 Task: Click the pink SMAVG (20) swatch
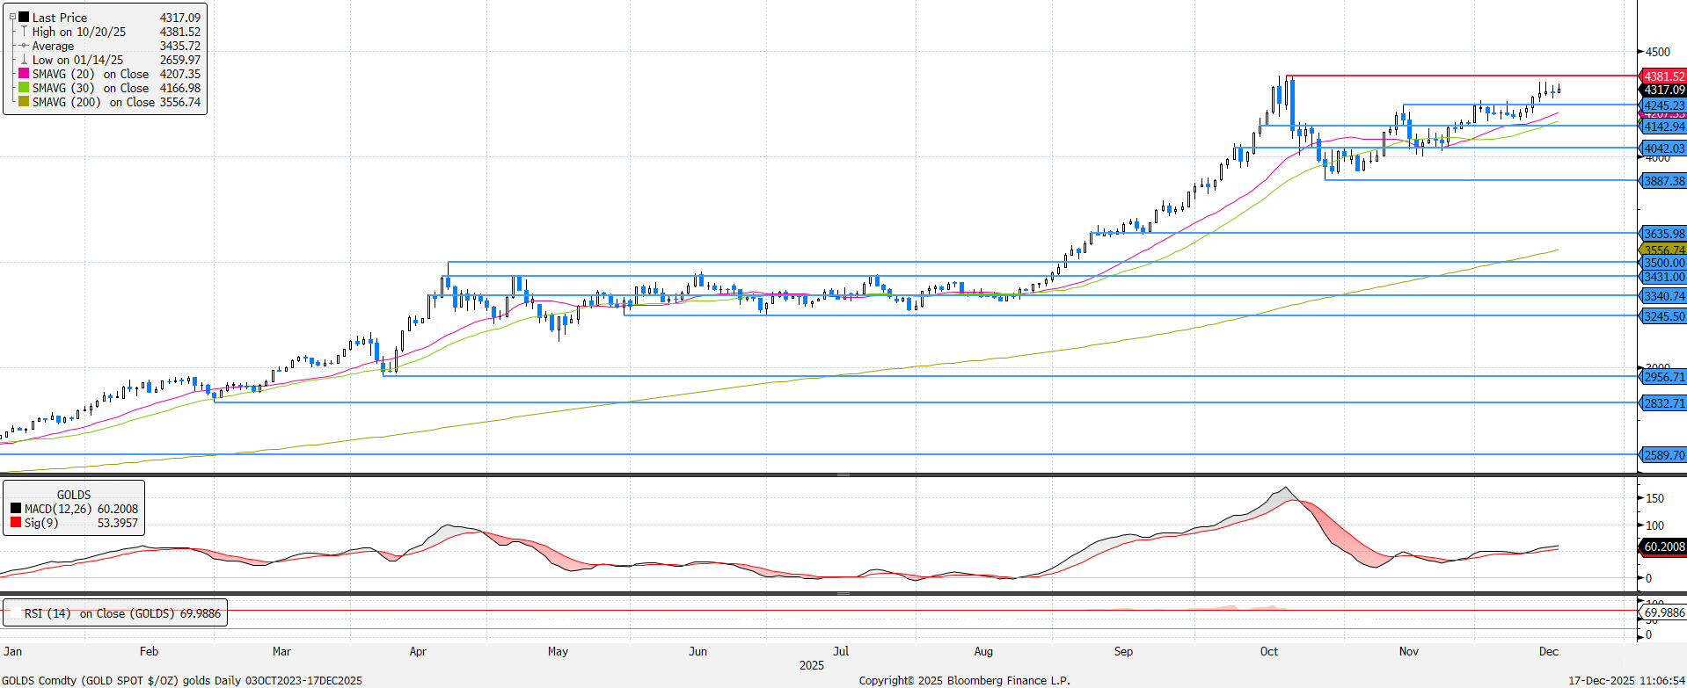tap(24, 74)
